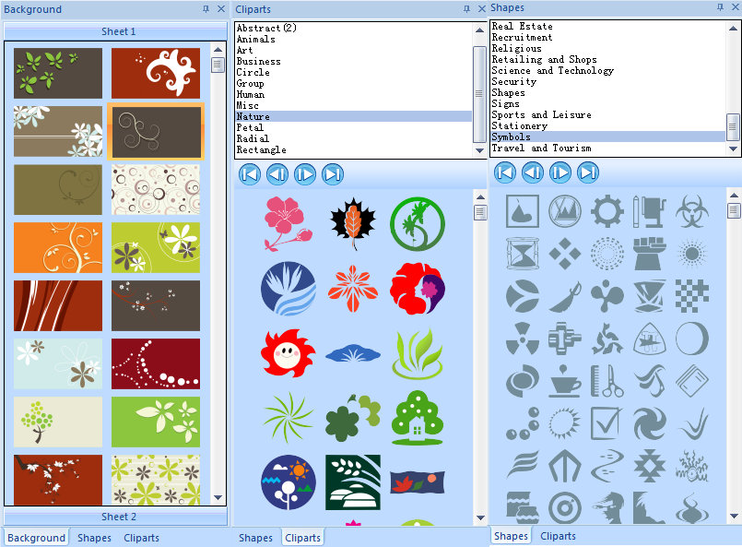The height and width of the screenshot is (547, 742).
Task: Go to the last page of cliparts
Action: pos(333,173)
